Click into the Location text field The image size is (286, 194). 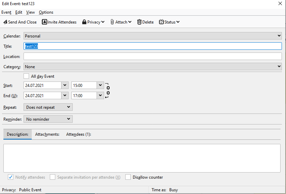click(152, 56)
